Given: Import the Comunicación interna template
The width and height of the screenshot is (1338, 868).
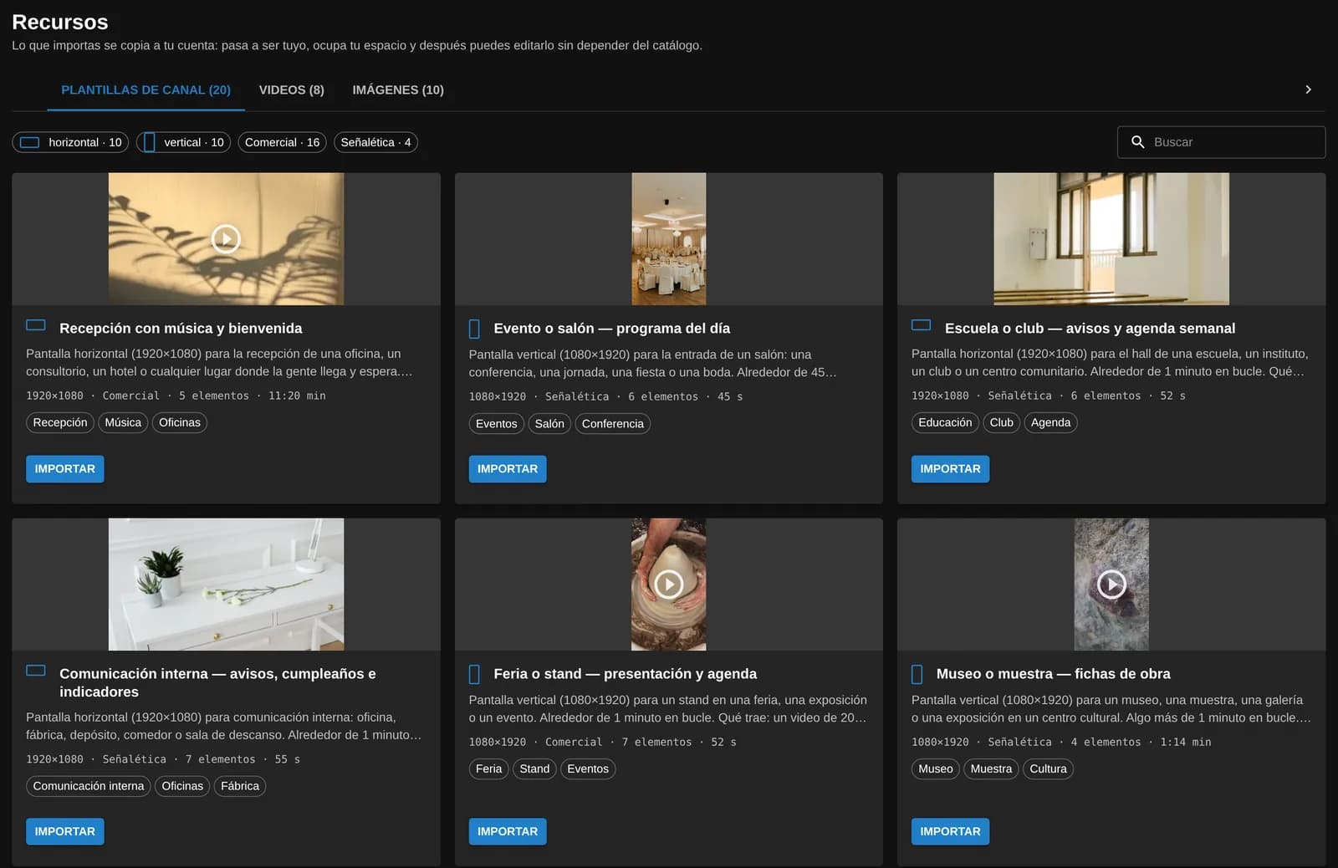Looking at the screenshot, I should pyautogui.click(x=65, y=831).
